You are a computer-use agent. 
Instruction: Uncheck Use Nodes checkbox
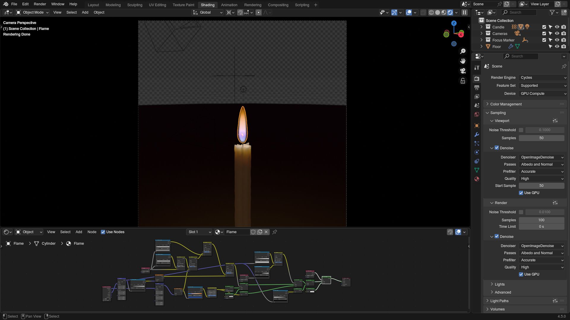(x=103, y=232)
